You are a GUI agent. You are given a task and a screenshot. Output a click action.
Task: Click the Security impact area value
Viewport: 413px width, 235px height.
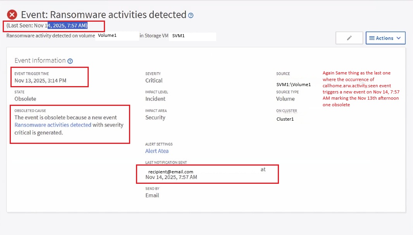coord(155,117)
